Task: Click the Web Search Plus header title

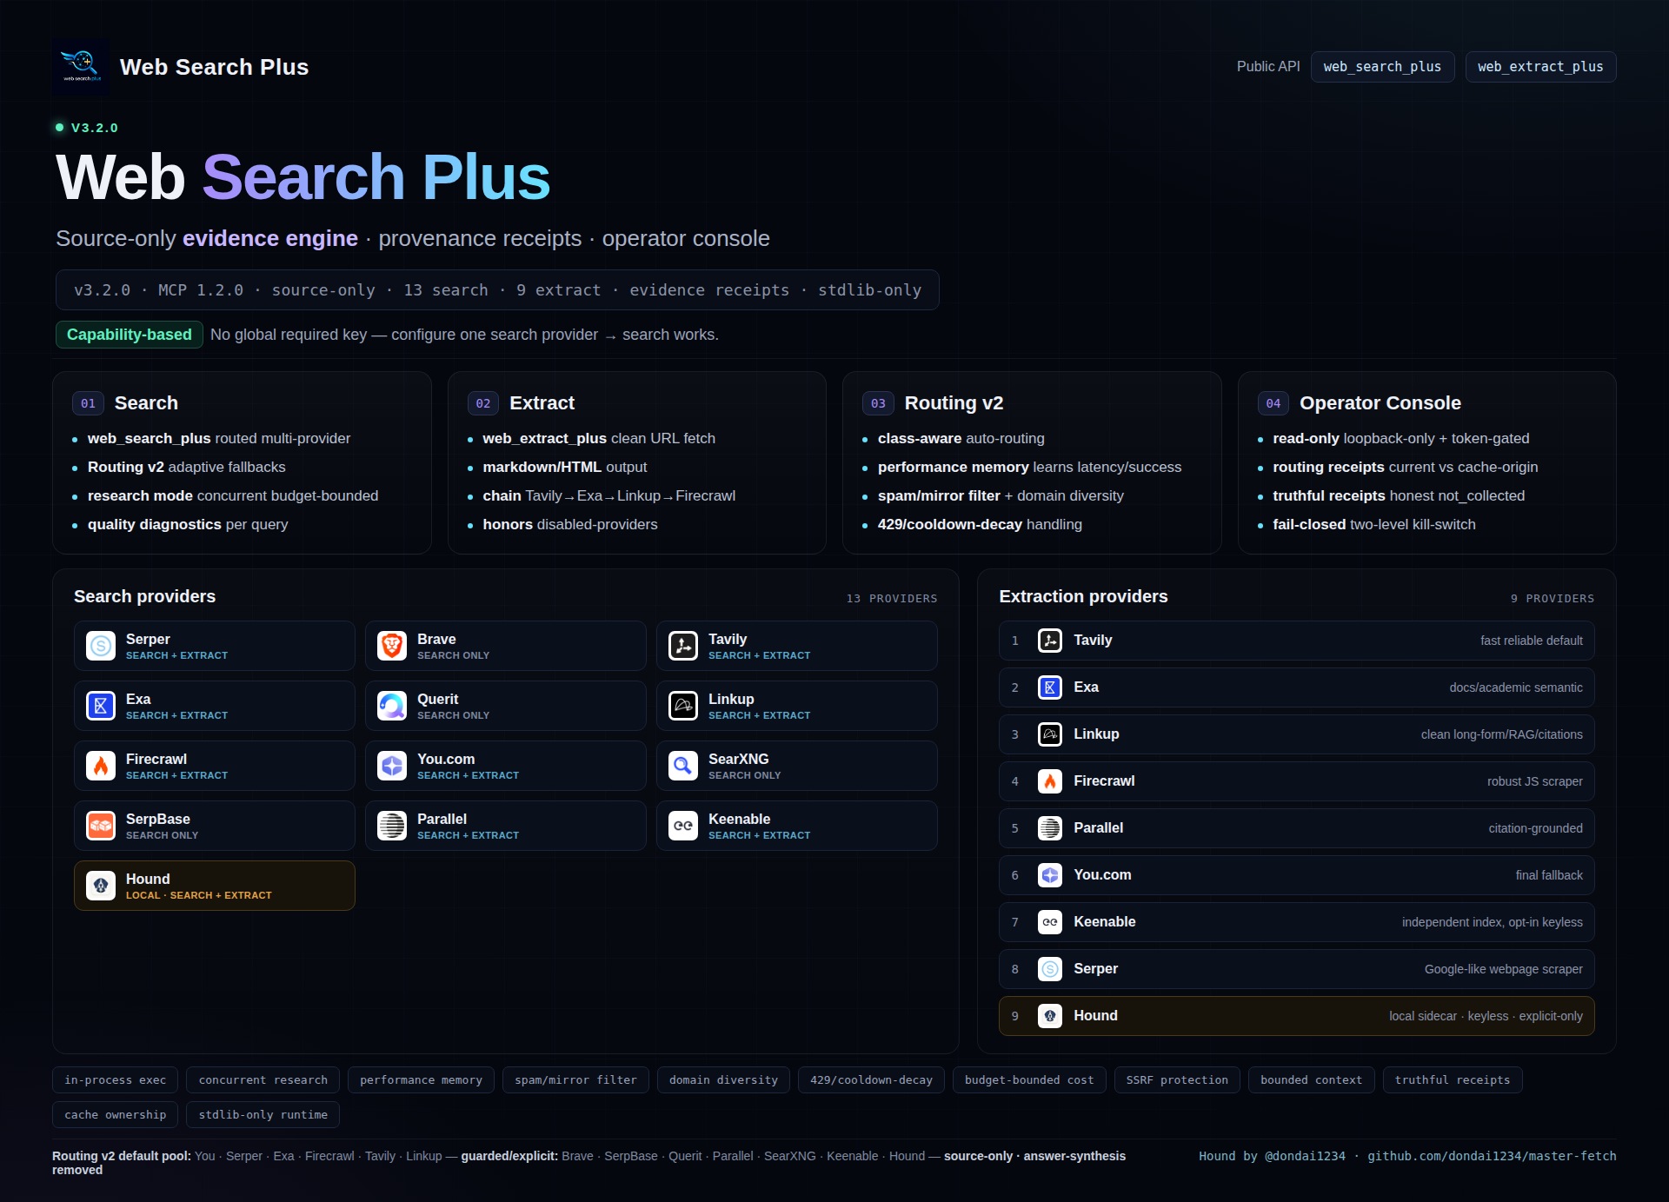Action: click(214, 67)
